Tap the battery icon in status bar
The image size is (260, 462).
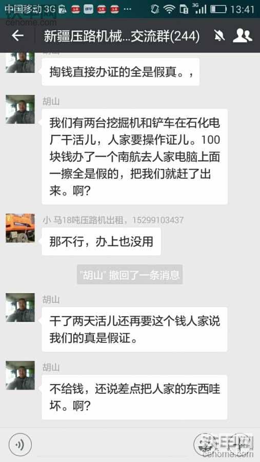tap(218, 9)
